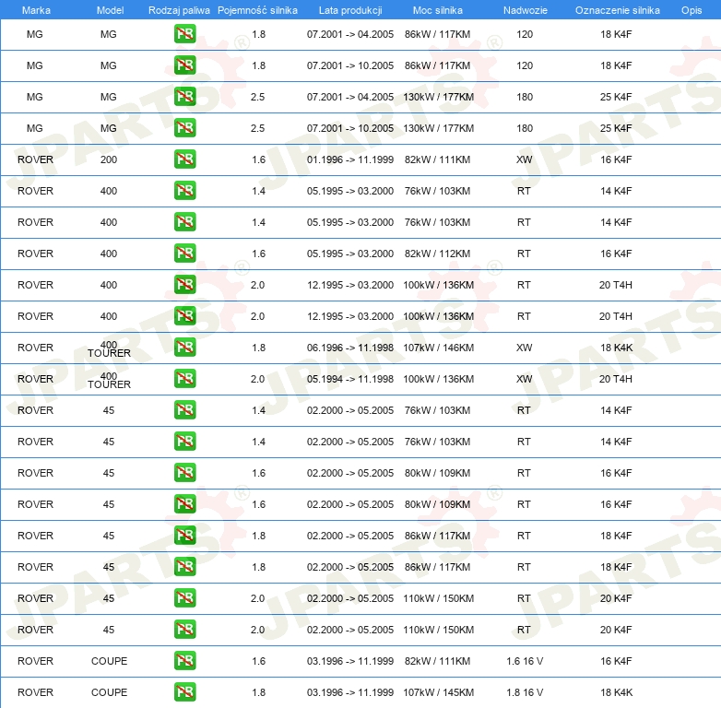Click the date range '05.1994 -> 11.1998'
Image resolution: width=721 pixels, height=708 pixels.
[x=350, y=379]
